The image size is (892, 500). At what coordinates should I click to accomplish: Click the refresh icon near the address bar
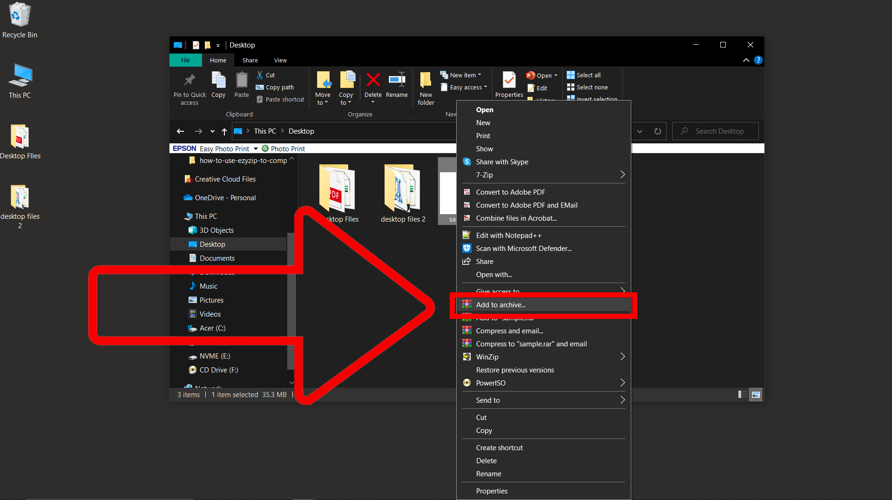[658, 131]
